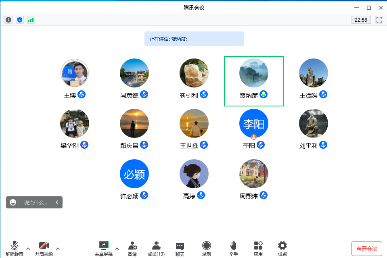
Task: Open the 成员(13) members list
Action: coord(156,248)
